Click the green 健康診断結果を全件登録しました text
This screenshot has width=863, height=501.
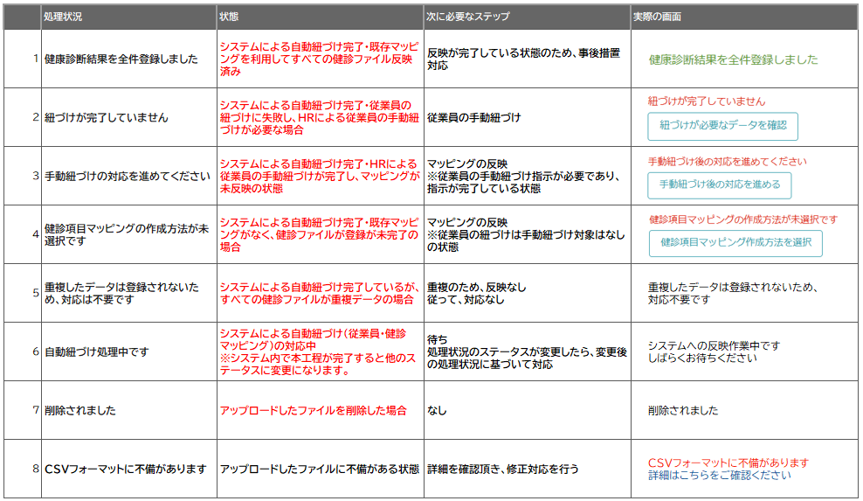(x=733, y=59)
